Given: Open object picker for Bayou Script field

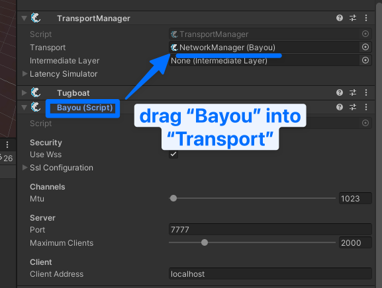Looking at the screenshot, I should [x=365, y=124].
